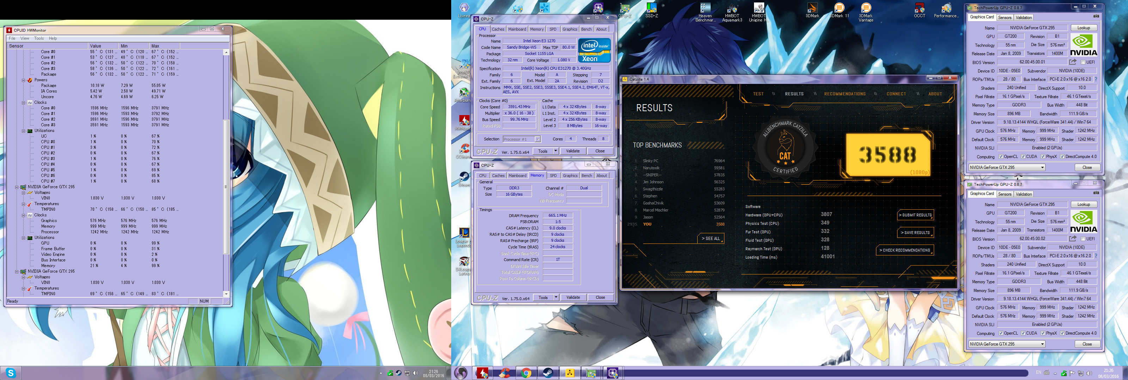Click the HWMonitor taskbar button

482,373
